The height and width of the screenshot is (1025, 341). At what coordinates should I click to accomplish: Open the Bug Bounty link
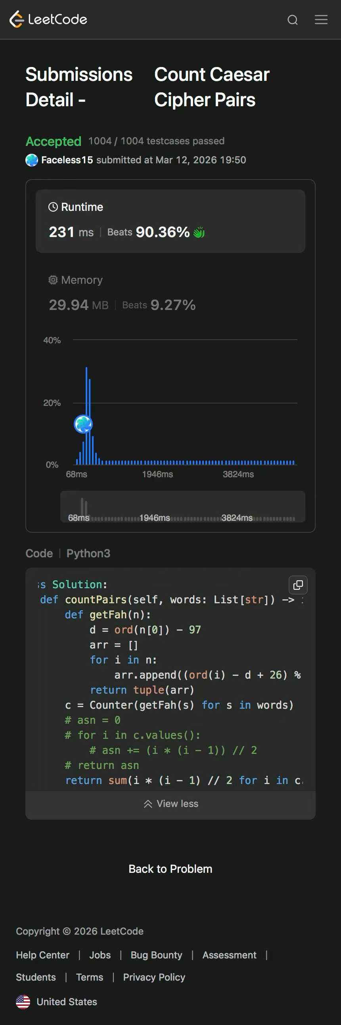click(156, 955)
